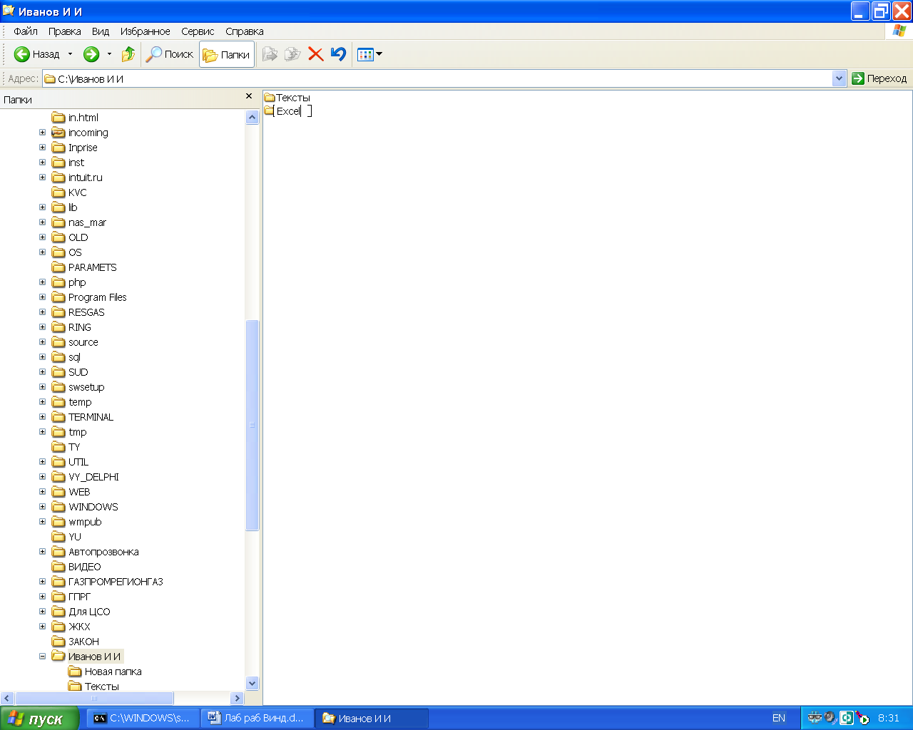Open the Views icon dropdown
This screenshot has height=730, width=913.
coord(369,54)
